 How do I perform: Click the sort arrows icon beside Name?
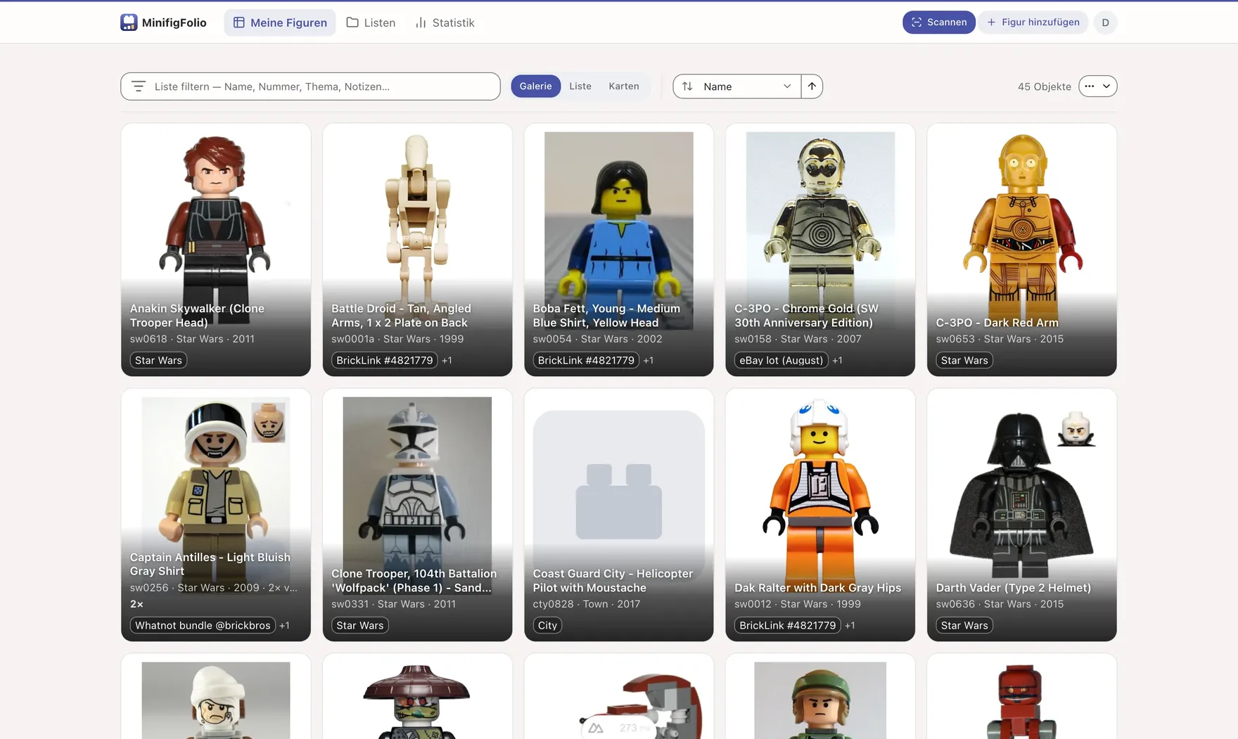pos(688,86)
